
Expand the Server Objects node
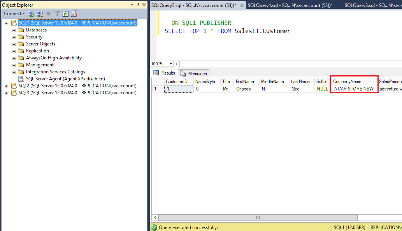[14, 44]
